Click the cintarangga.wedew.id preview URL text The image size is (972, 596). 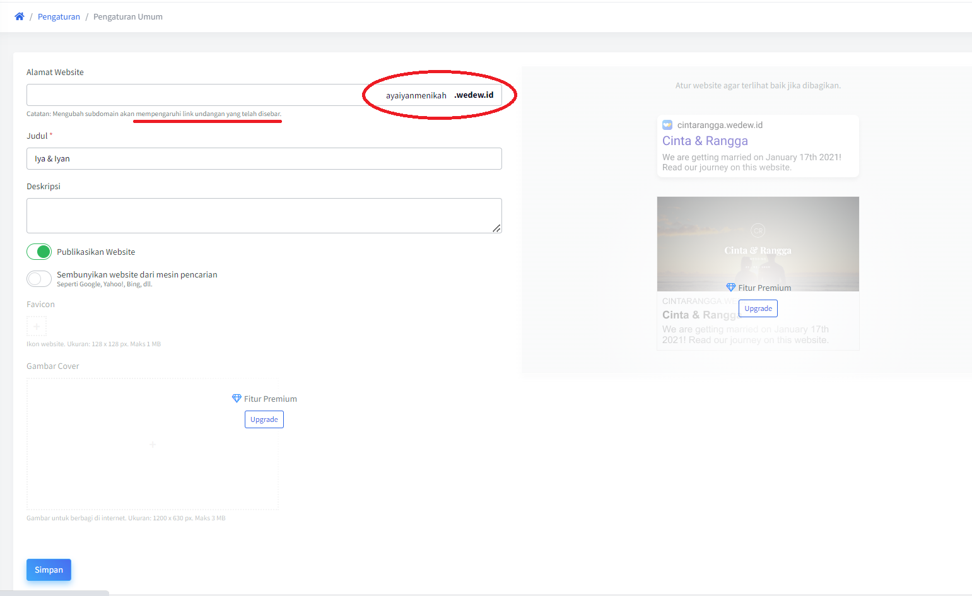coord(720,125)
